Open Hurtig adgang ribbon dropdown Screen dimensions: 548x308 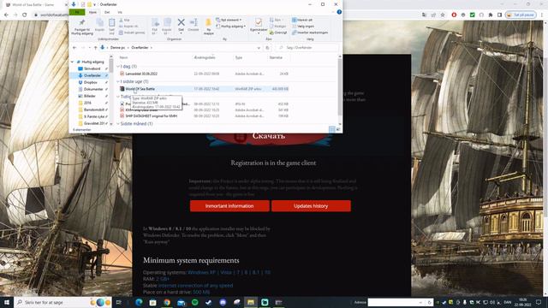point(230,27)
